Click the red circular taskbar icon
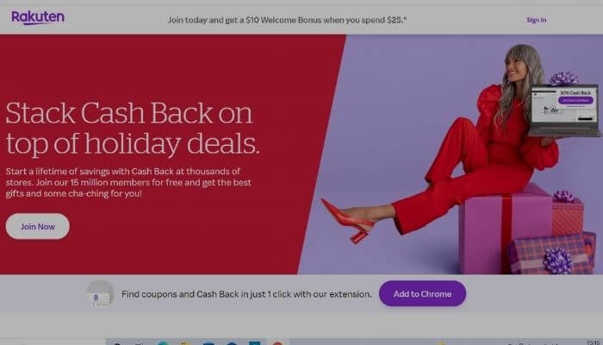 click(277, 342)
